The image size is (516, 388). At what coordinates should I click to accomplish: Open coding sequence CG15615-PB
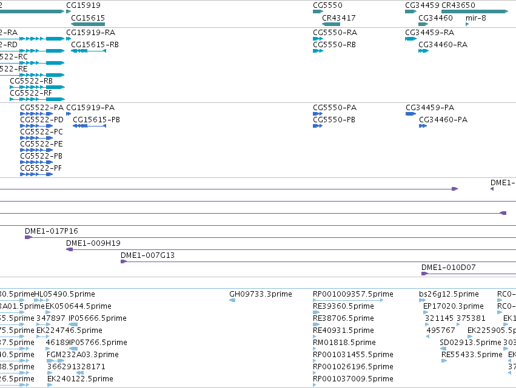[x=96, y=120]
